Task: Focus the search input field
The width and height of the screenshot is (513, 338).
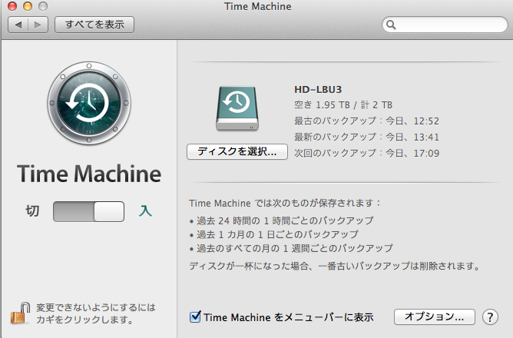Action: point(445,25)
